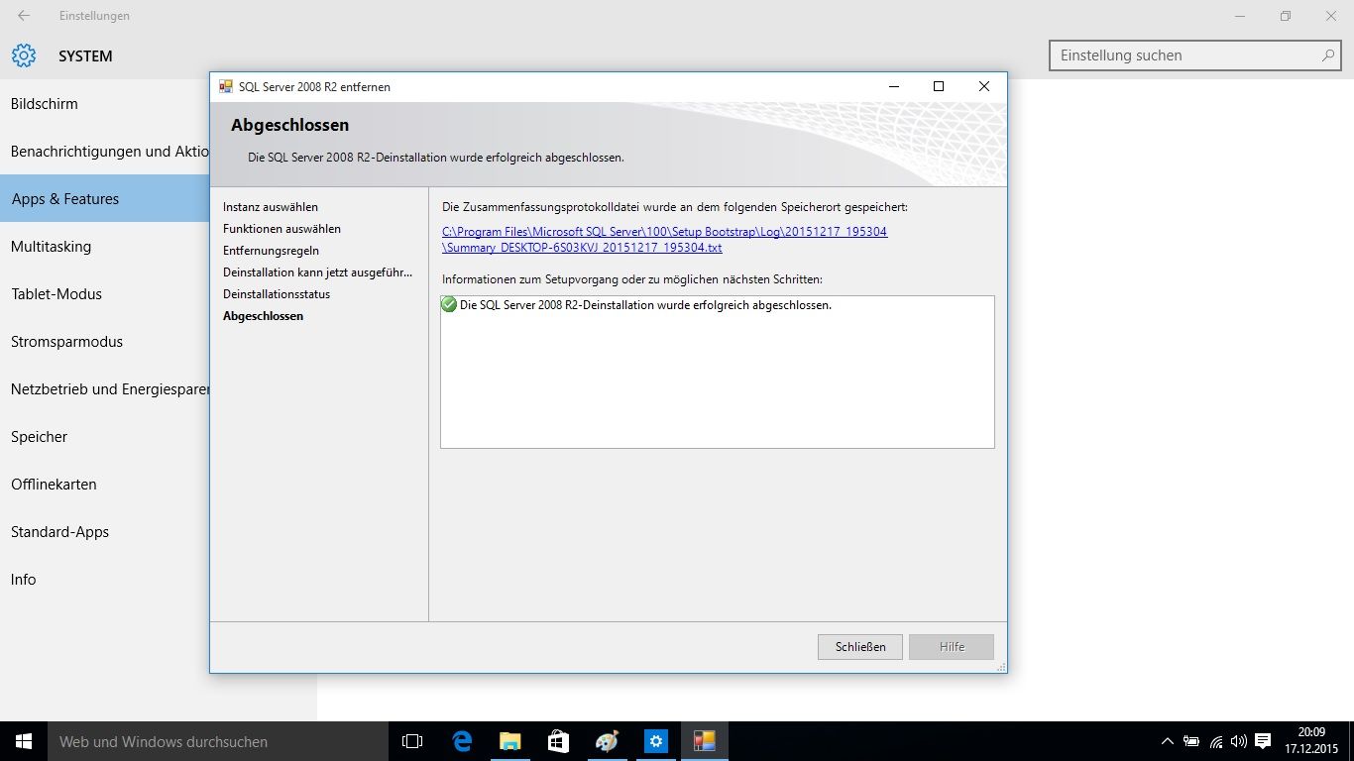Grab the dialog resize grip corner
1354x761 pixels.
click(1000, 667)
